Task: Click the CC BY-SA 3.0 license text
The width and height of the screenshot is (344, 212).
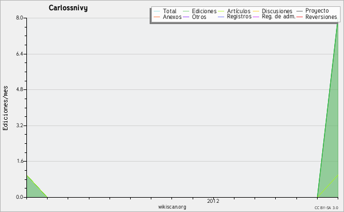Action: (x=326, y=208)
